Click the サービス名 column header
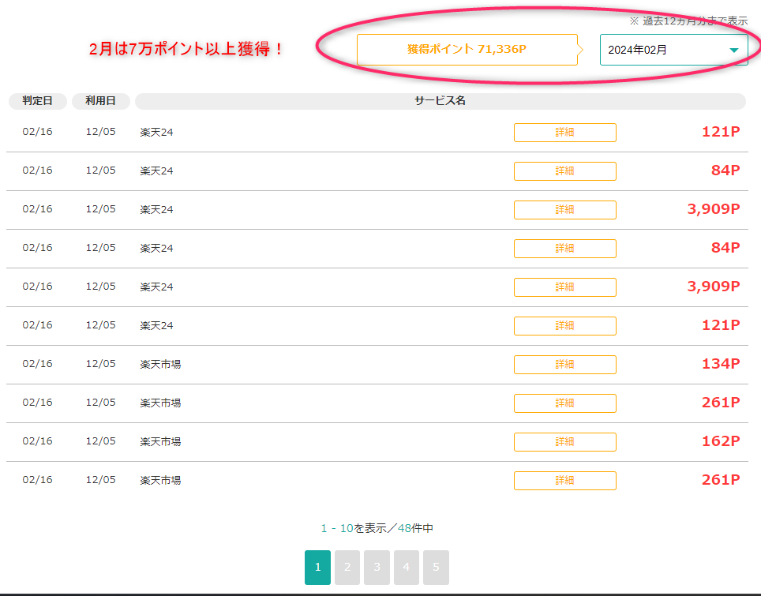Image resolution: width=761 pixels, height=596 pixels. click(x=440, y=101)
